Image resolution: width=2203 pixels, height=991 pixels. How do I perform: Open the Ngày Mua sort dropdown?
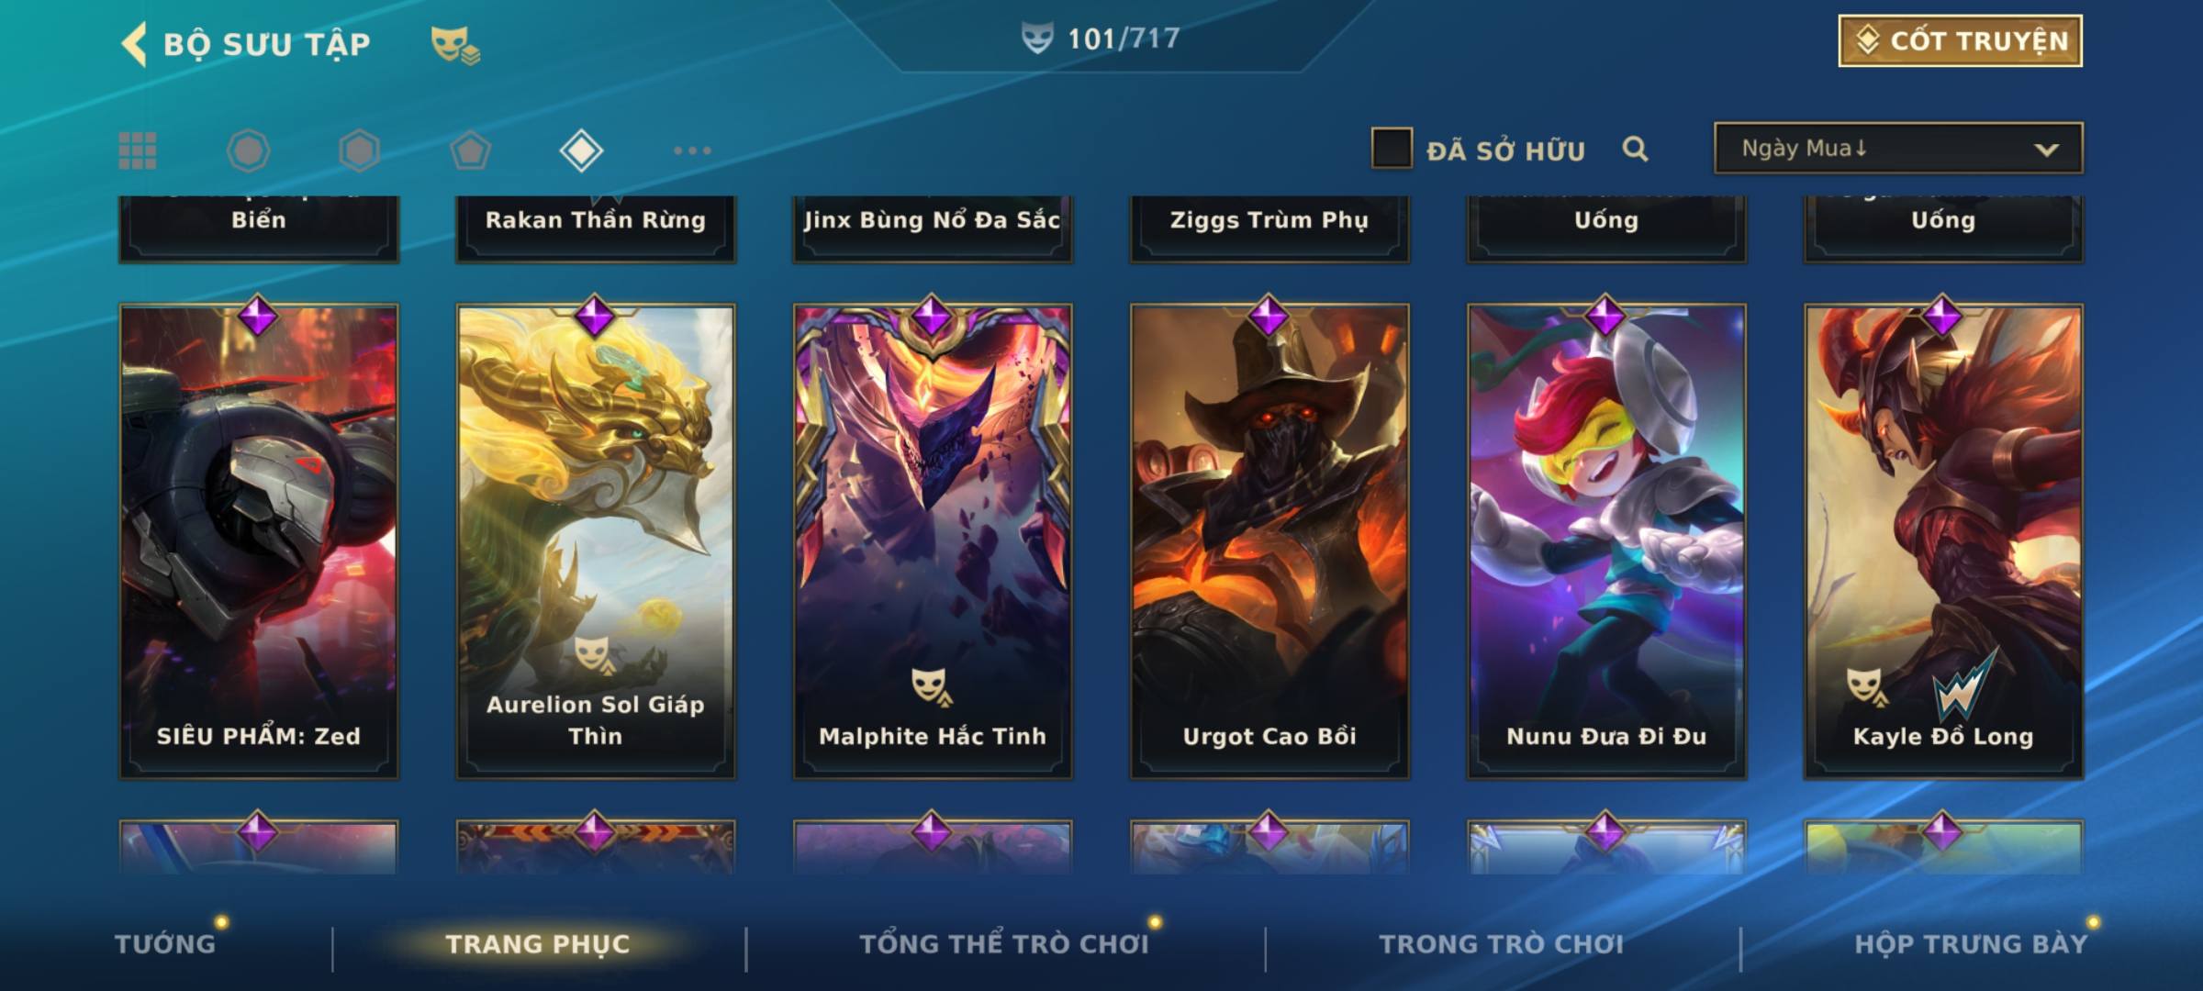coord(1898,149)
